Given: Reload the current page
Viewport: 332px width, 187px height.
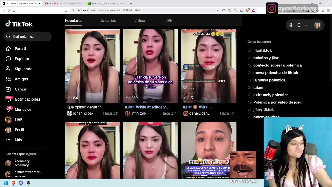Looking at the screenshot, I should [x=14, y=10].
